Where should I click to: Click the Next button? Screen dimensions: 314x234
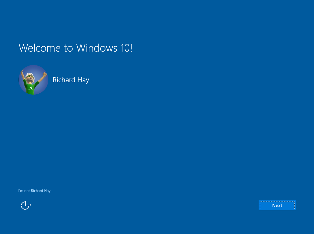277,205
